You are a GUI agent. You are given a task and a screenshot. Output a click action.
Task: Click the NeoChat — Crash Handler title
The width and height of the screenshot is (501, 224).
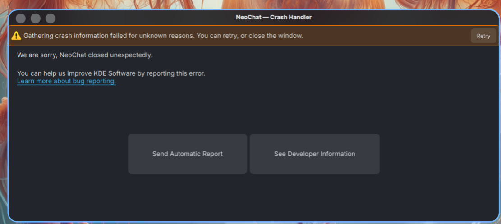click(274, 17)
